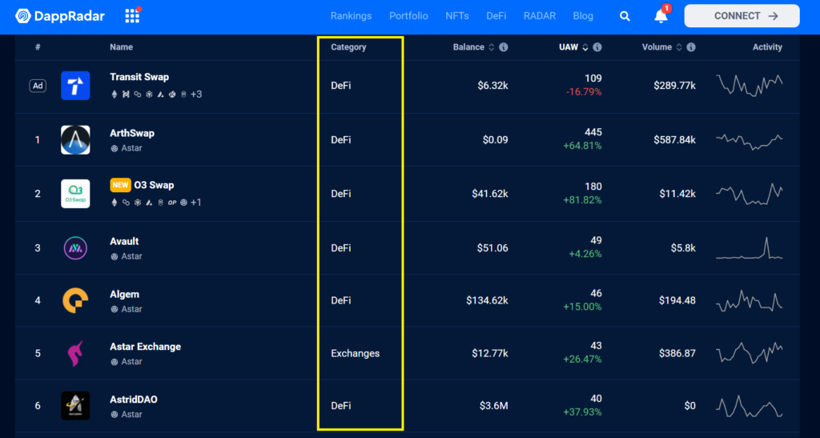
Task: Click the UAW info icon
Action: pyautogui.click(x=597, y=47)
